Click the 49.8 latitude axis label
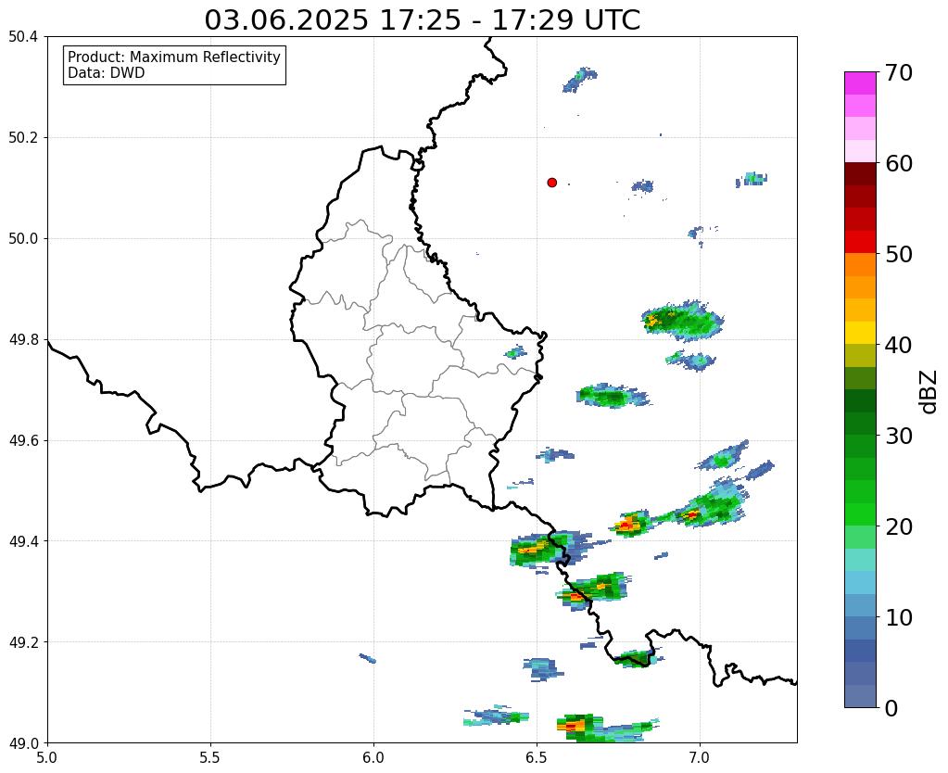This screenshot has height=773, width=948. pos(23,340)
